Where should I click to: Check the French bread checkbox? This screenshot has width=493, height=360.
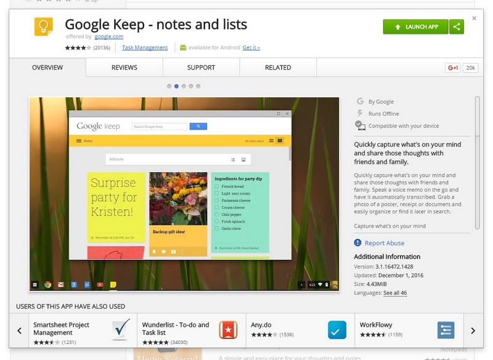coord(217,186)
